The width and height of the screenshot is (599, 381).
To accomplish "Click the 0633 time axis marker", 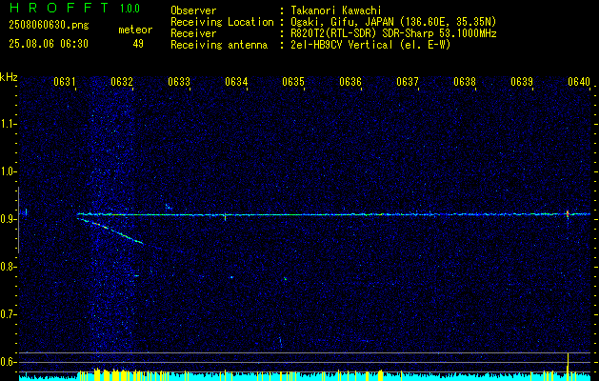I will pyautogui.click(x=179, y=81).
